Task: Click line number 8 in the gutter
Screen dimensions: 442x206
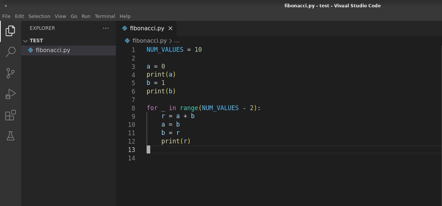Action: 133,108
